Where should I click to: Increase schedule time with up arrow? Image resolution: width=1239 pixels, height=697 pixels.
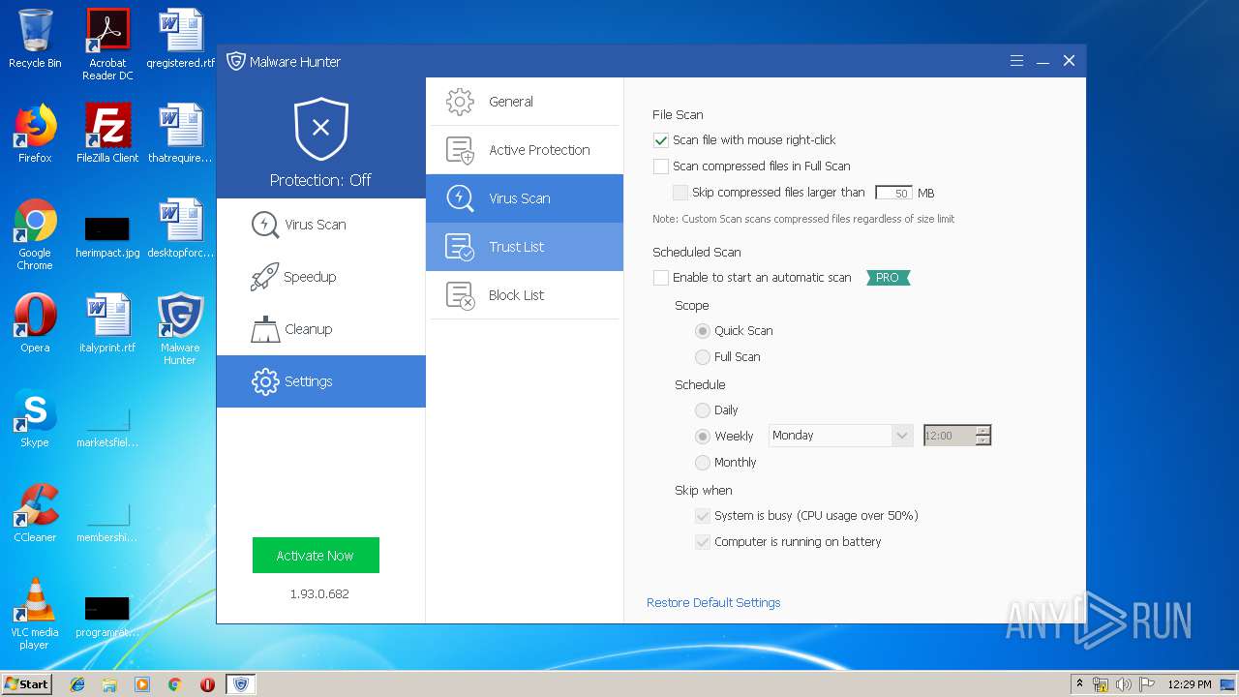[x=983, y=431]
